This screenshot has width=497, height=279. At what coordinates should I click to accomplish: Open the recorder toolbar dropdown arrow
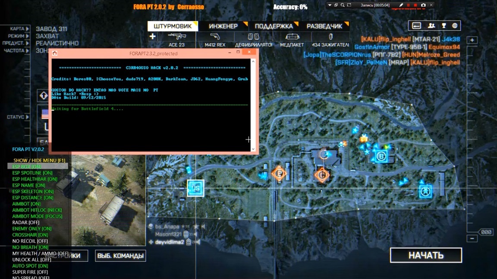(x=330, y=5)
